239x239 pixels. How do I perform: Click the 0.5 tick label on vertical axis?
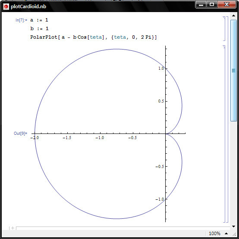[x=161, y=101]
